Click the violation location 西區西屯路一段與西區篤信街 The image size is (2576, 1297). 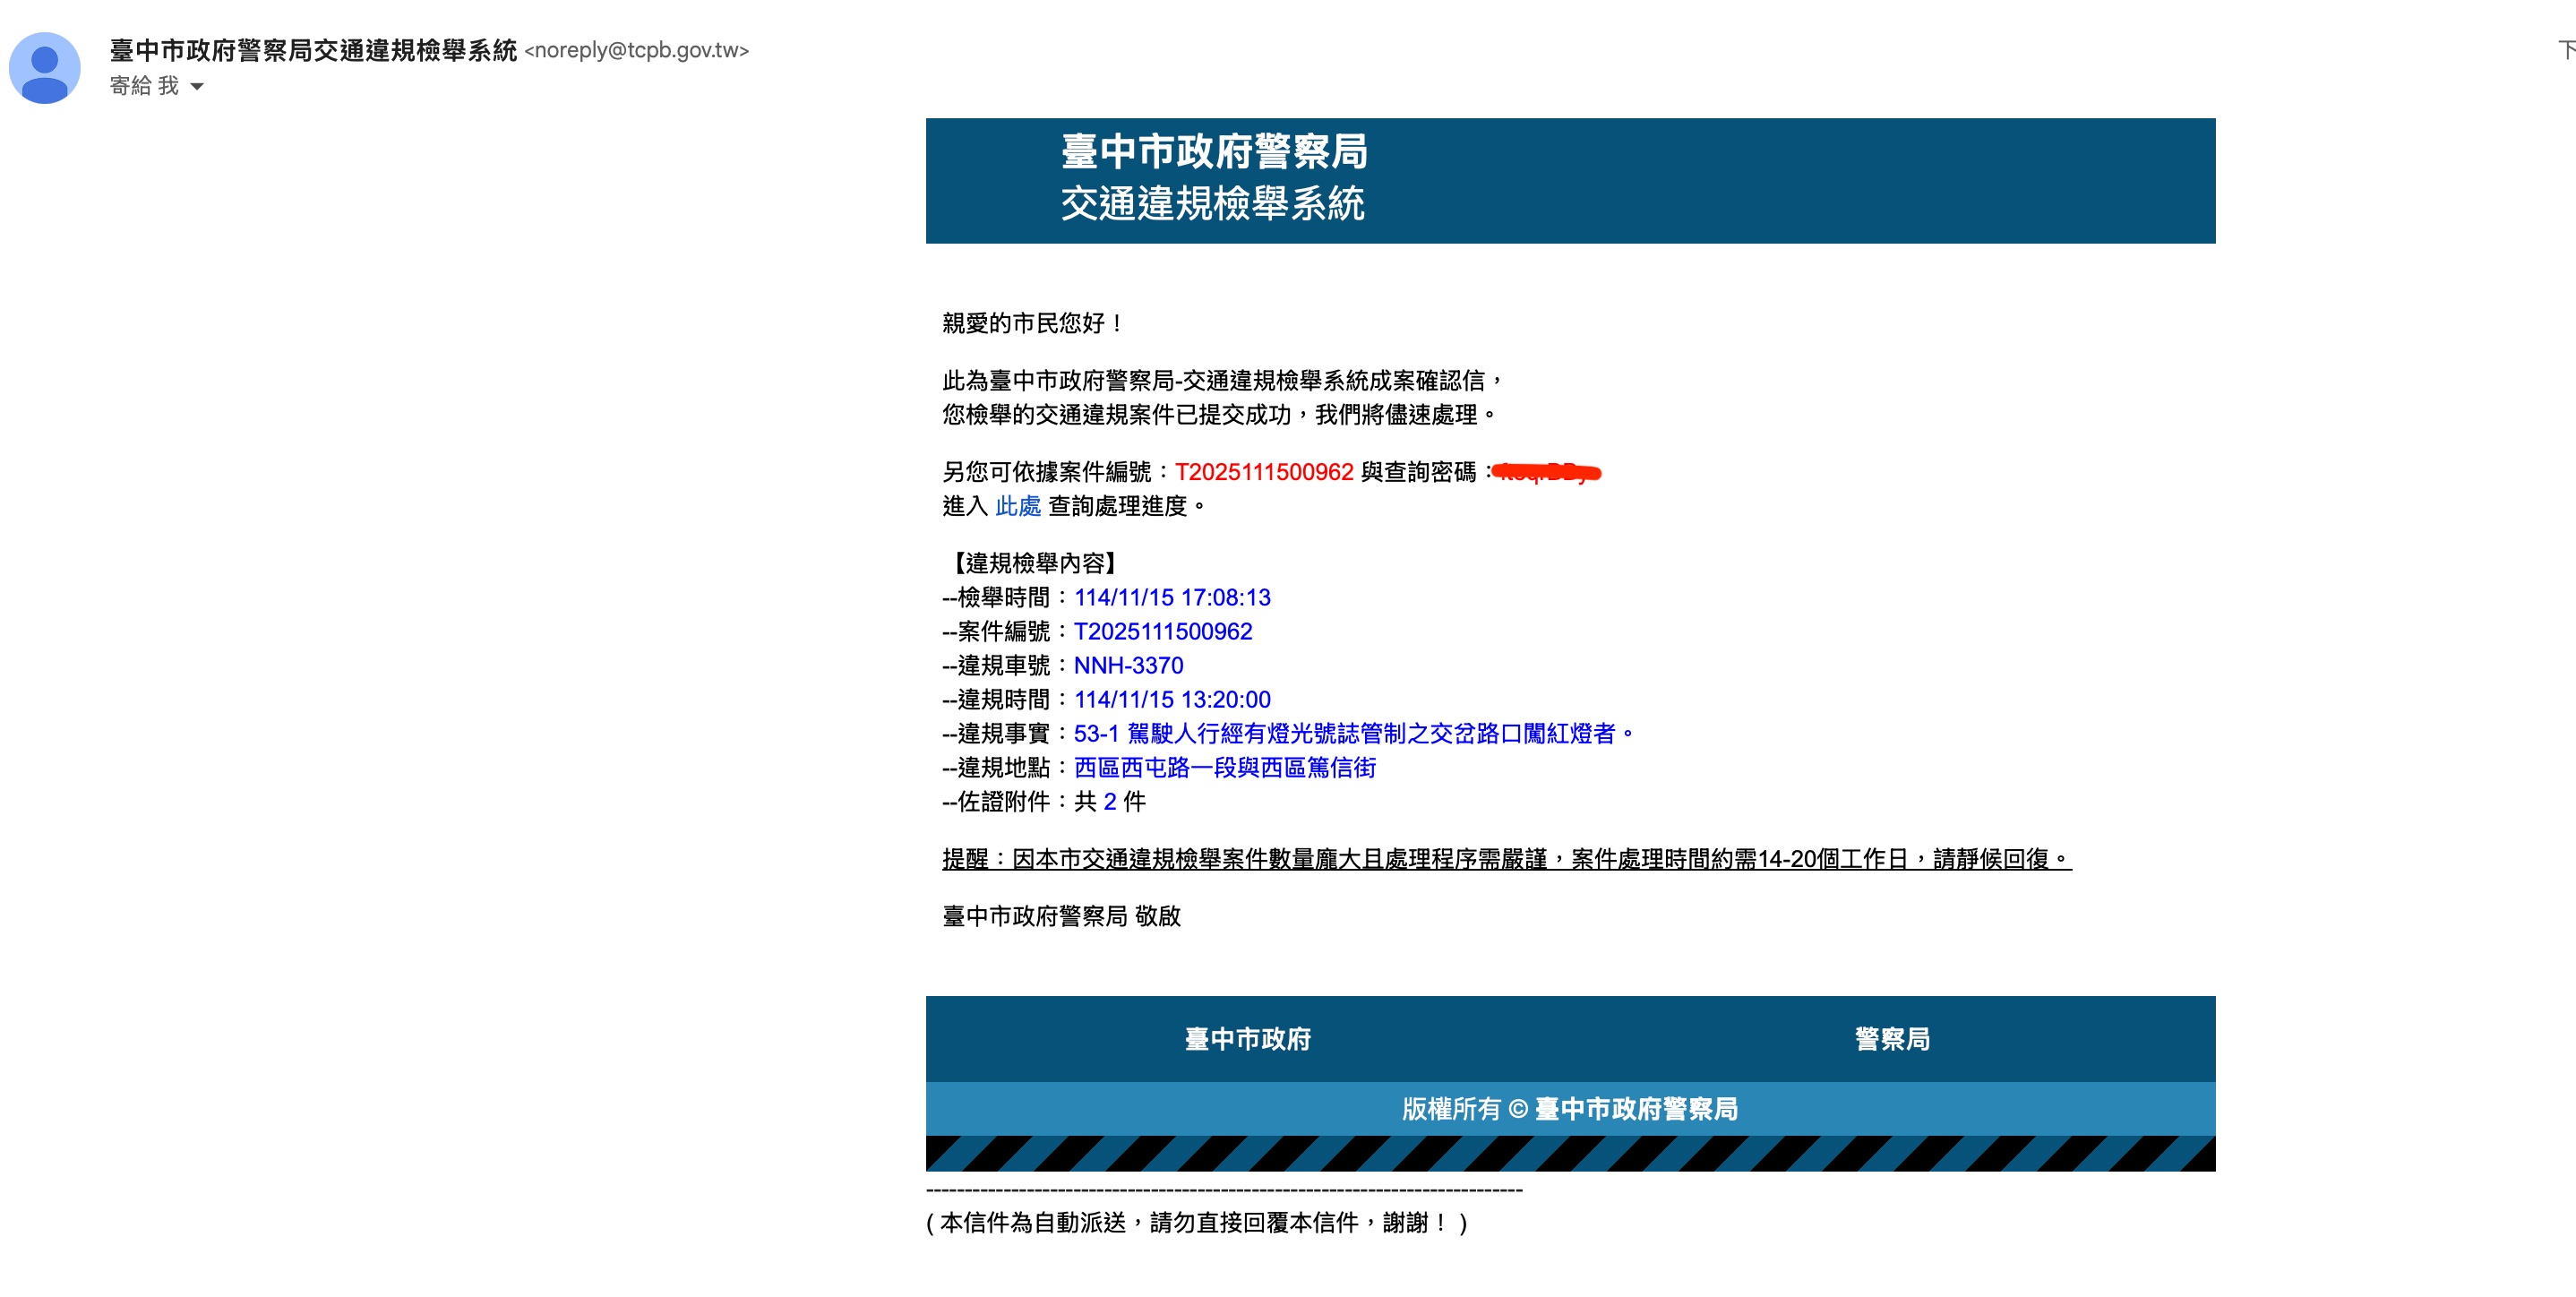[x=1225, y=767]
